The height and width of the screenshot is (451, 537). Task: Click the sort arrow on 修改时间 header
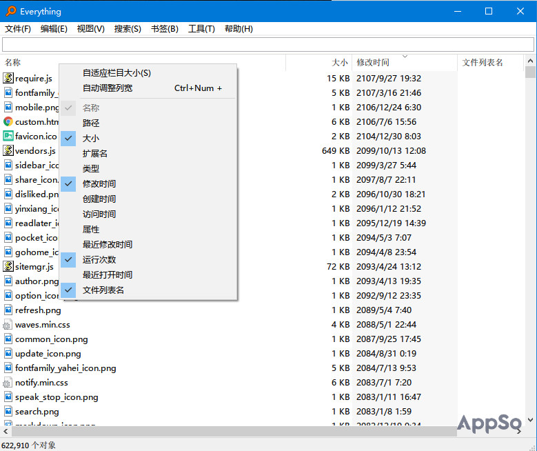(x=405, y=57)
